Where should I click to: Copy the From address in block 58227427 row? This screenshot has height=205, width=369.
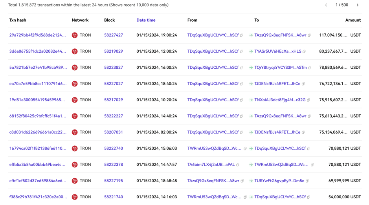pyautogui.click(x=241, y=35)
